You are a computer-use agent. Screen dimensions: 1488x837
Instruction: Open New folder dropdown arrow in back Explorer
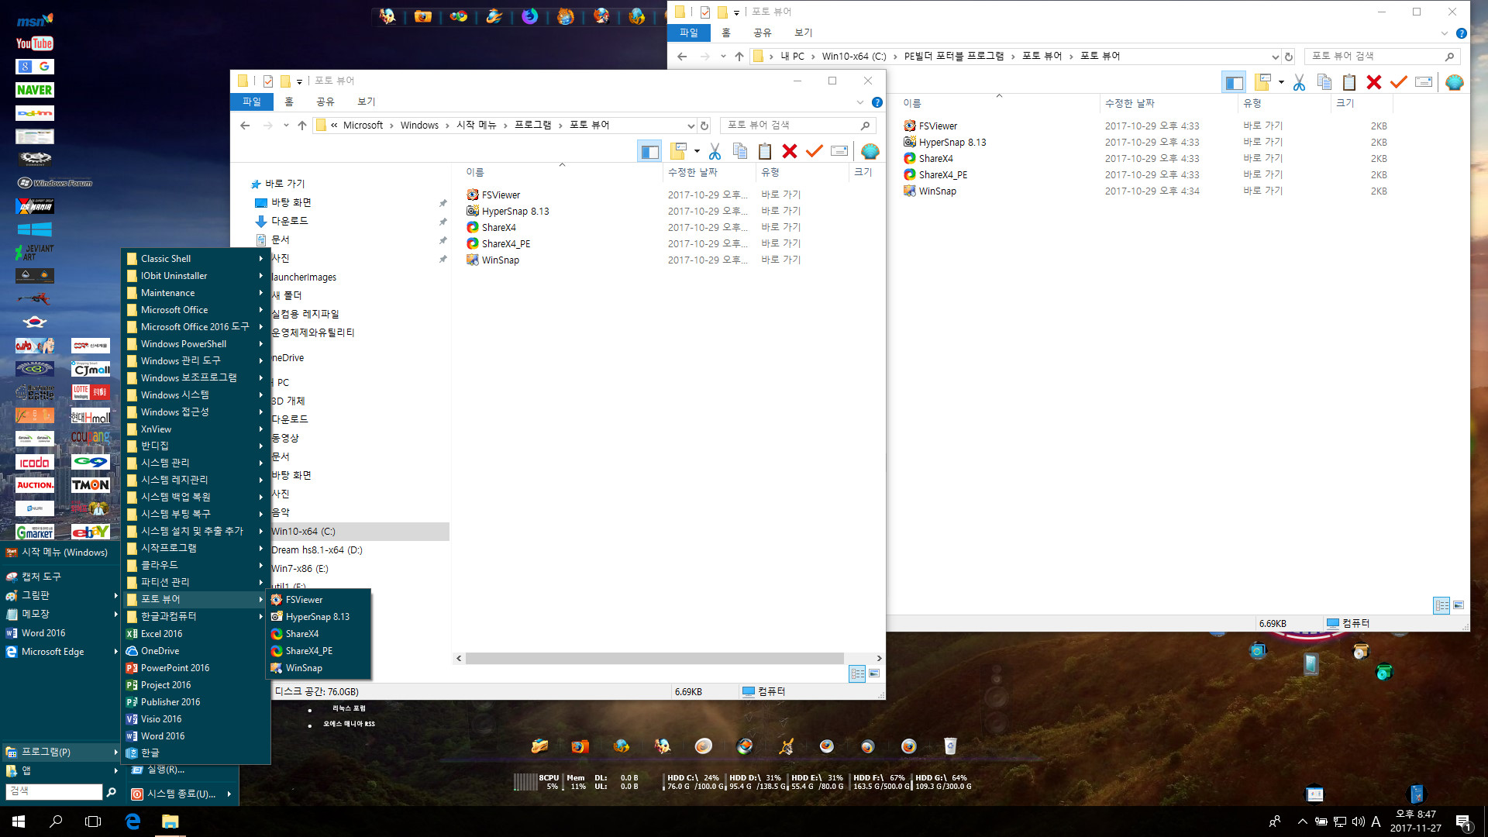click(1281, 82)
